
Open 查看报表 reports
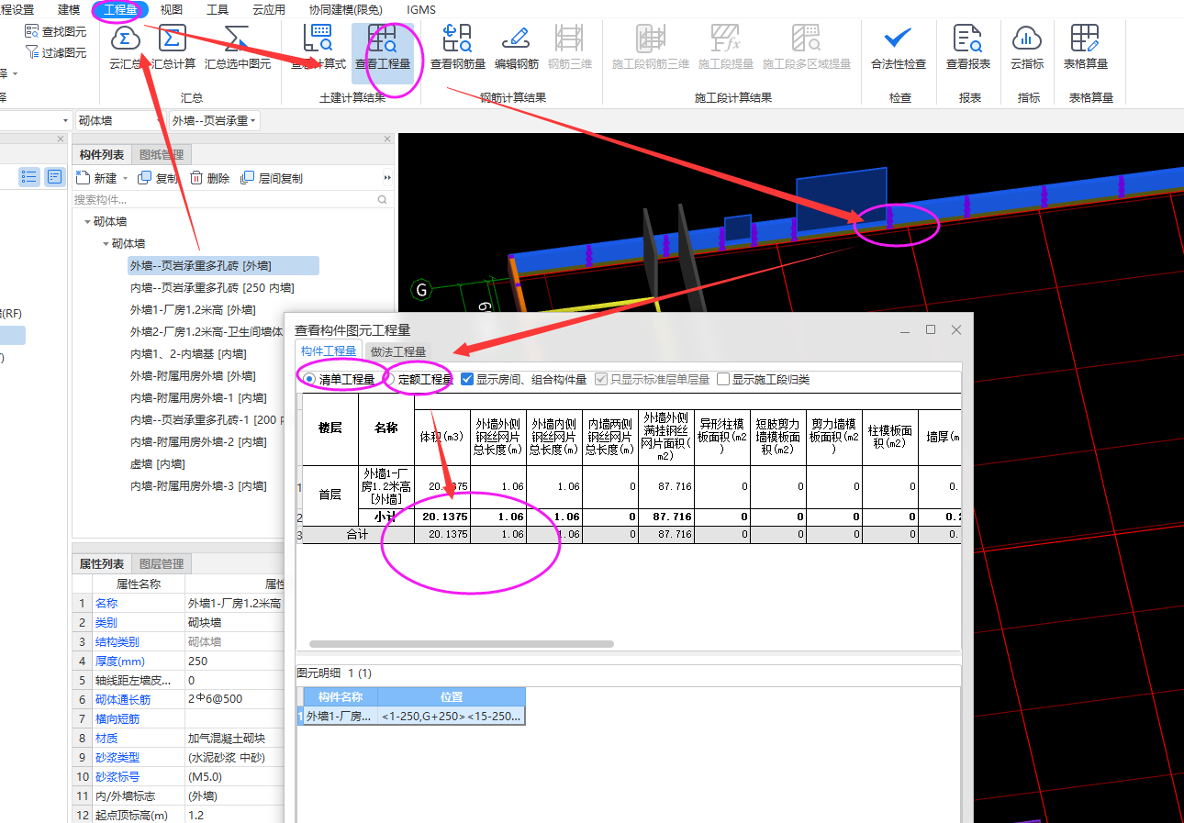click(x=968, y=49)
